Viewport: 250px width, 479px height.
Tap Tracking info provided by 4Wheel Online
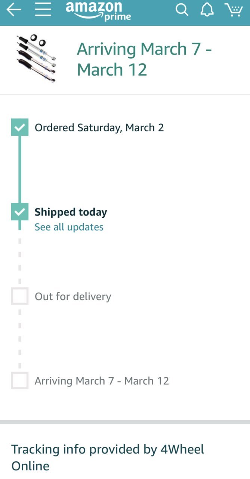pos(108,457)
